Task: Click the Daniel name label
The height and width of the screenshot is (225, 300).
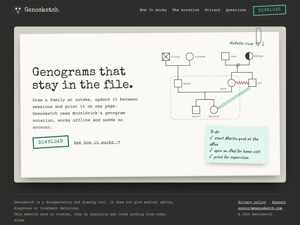Action: 196,116
